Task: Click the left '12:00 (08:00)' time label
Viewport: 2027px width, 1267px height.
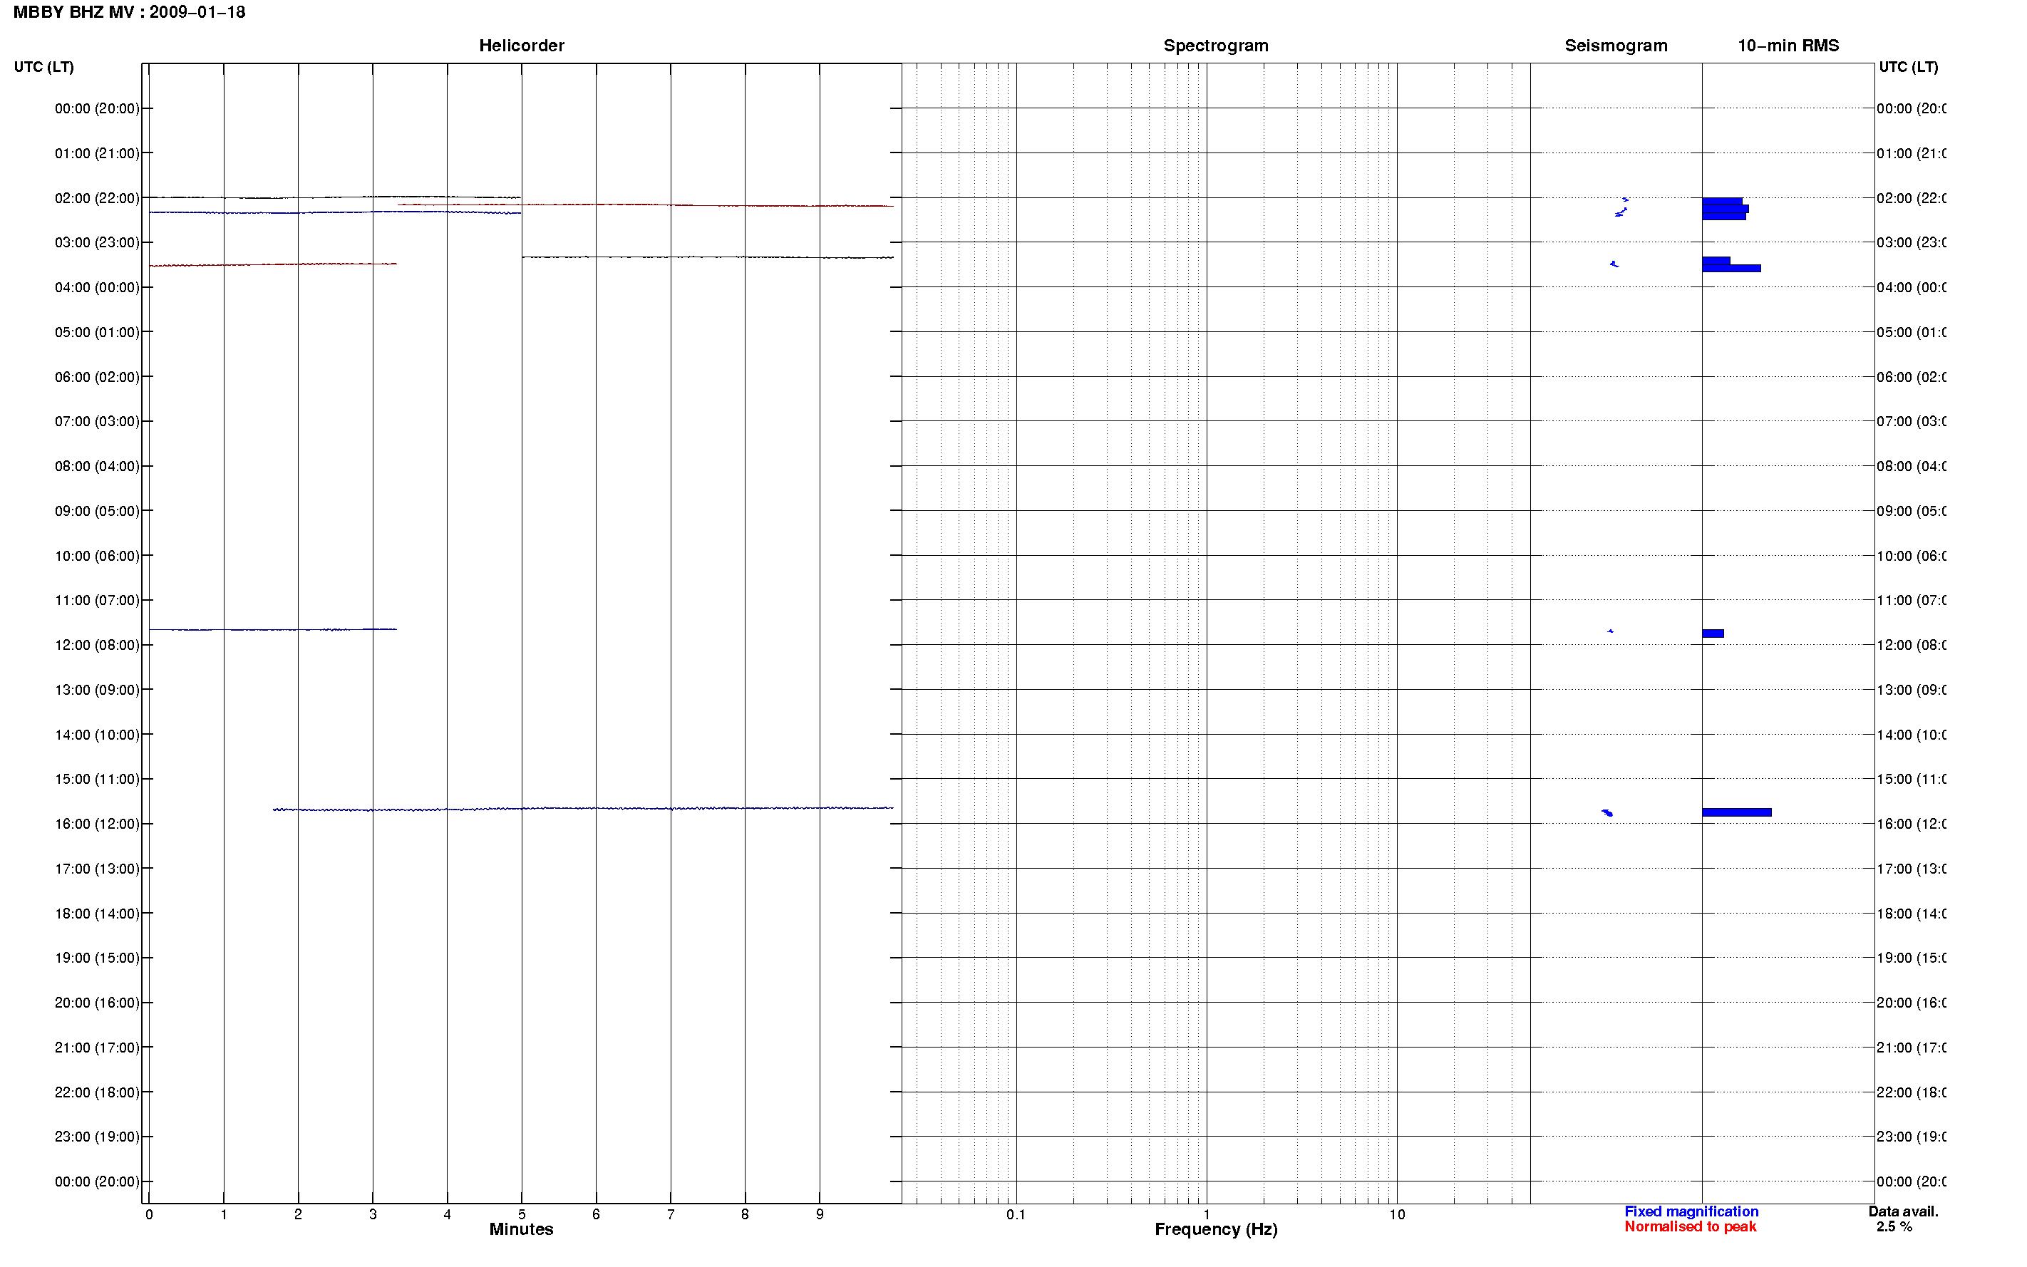Action: click(x=97, y=645)
